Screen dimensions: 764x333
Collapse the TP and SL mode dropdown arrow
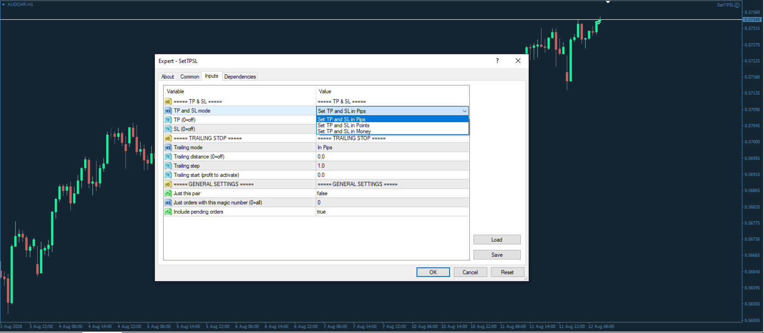point(464,111)
